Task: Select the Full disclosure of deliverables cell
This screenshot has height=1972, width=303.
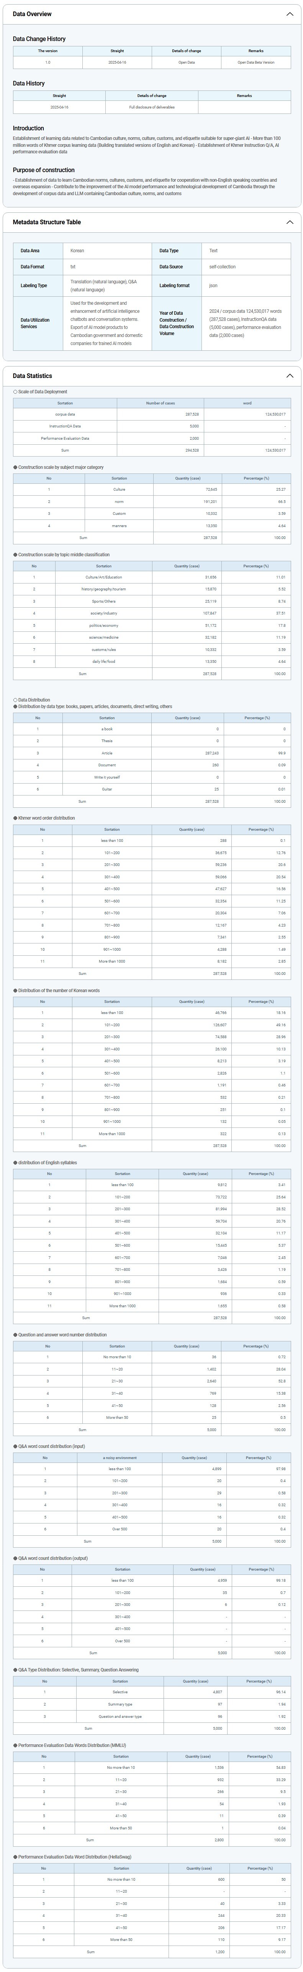Action: (152, 107)
